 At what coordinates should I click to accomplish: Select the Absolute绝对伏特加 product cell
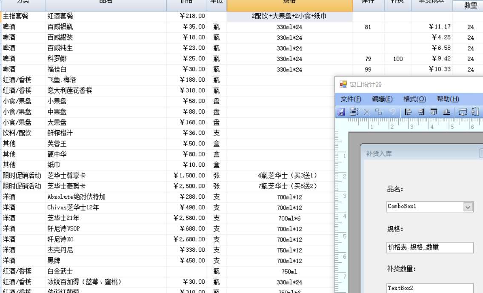coord(106,196)
